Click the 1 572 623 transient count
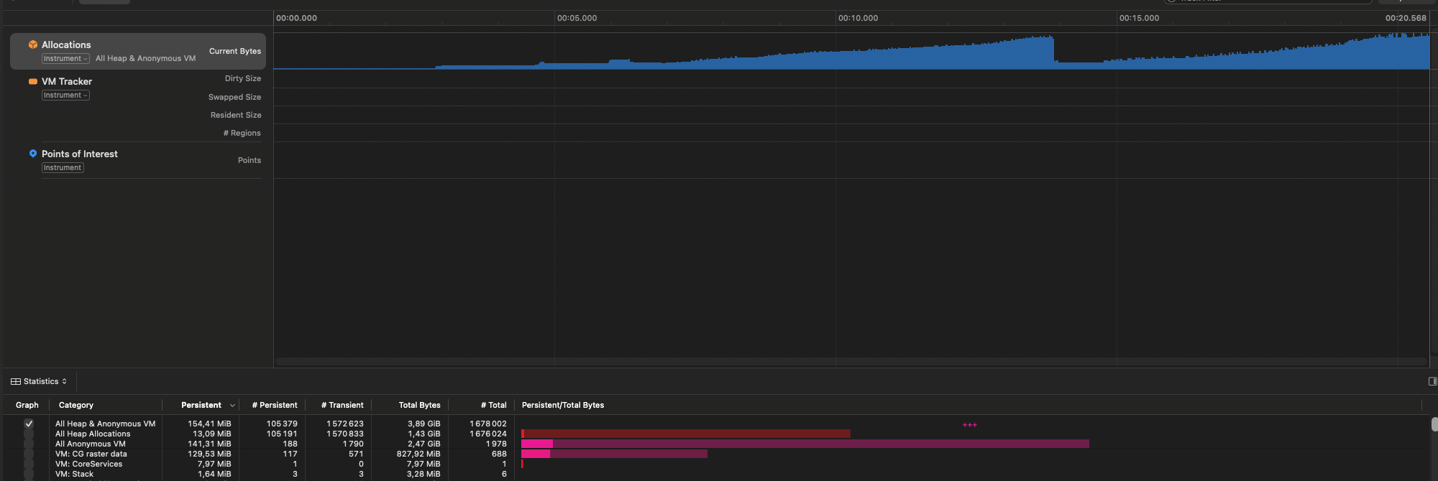The image size is (1438, 481). tap(345, 424)
